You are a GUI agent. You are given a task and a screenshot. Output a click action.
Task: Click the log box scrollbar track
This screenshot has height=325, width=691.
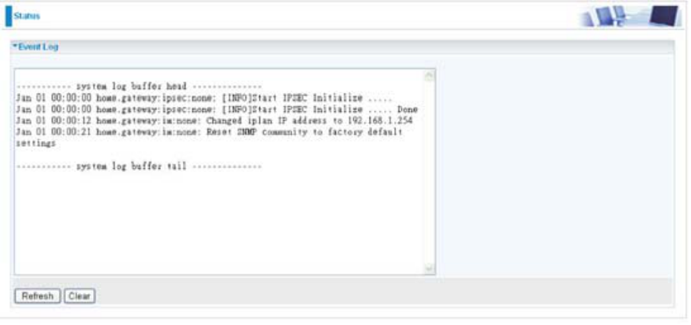[429, 173]
